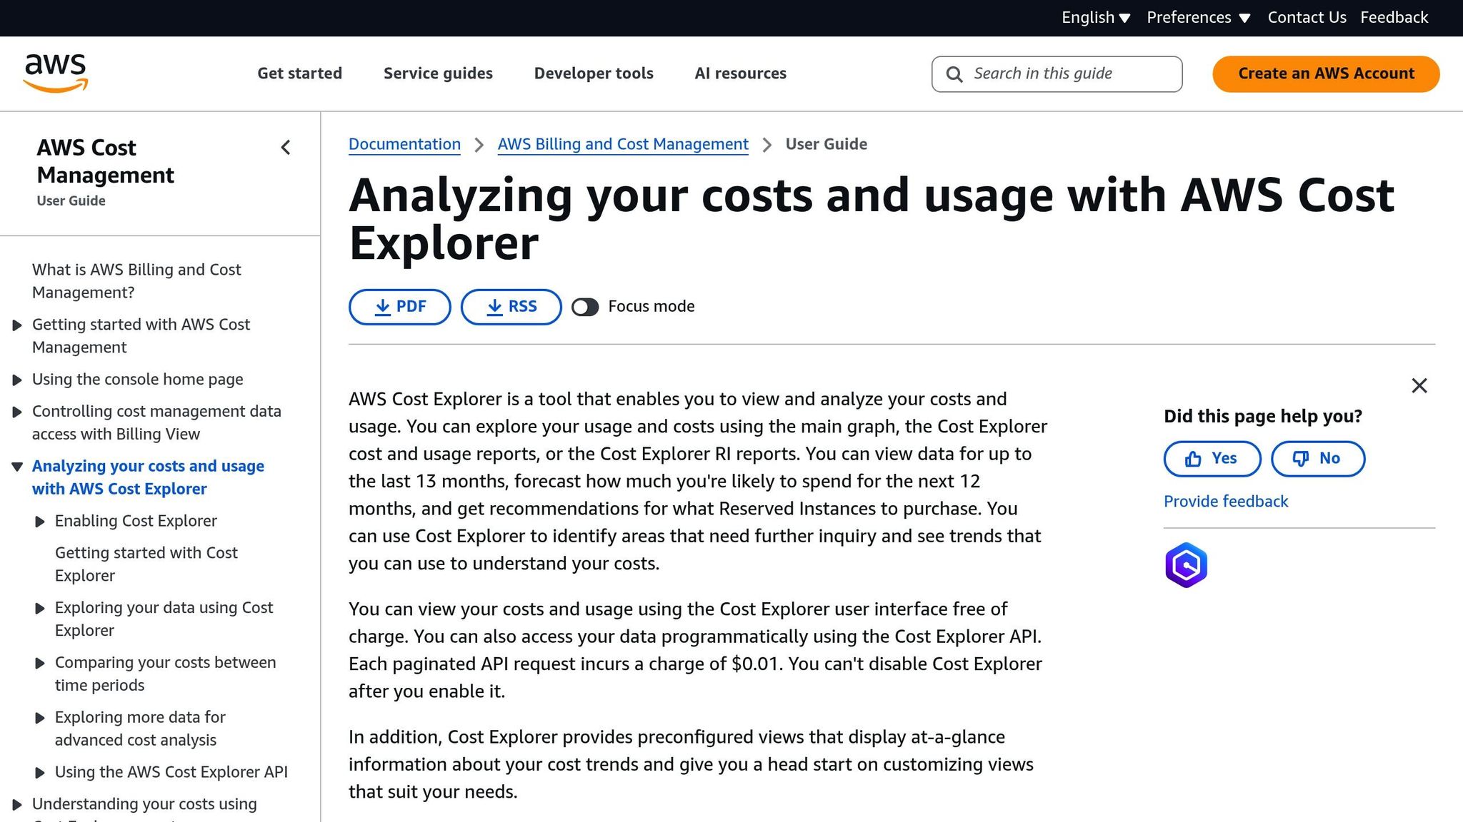
Task: Vote Yes with thumbs up
Action: pyautogui.click(x=1212, y=459)
